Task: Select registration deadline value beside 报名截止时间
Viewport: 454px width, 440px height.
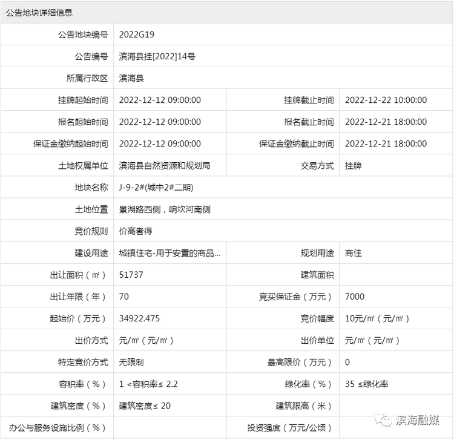Action: (386, 122)
